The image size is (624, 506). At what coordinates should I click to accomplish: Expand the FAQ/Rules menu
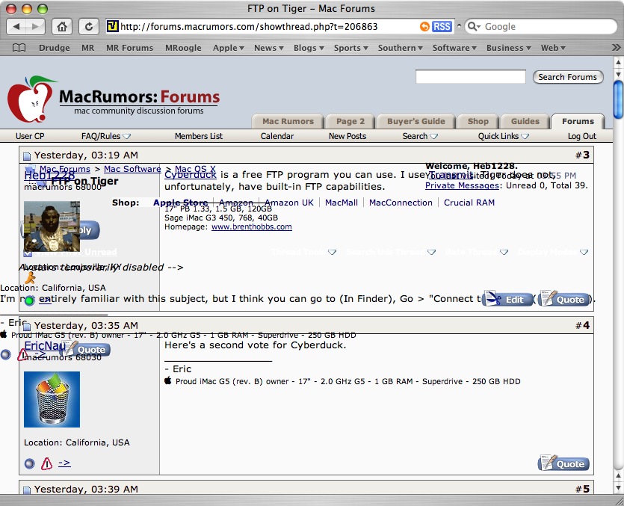(x=106, y=136)
